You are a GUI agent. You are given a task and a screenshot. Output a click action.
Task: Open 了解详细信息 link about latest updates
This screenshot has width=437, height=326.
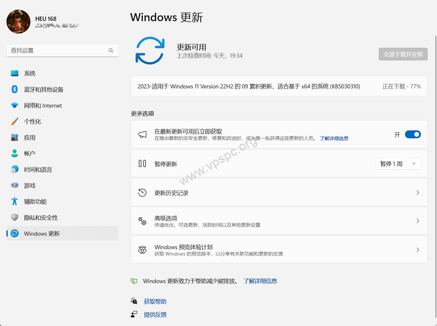point(334,139)
